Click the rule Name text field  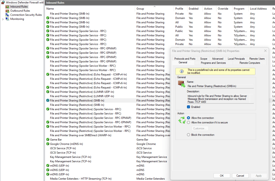point(220,86)
